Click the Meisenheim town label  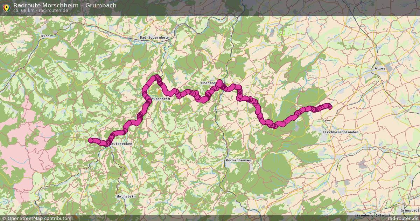[160, 99]
